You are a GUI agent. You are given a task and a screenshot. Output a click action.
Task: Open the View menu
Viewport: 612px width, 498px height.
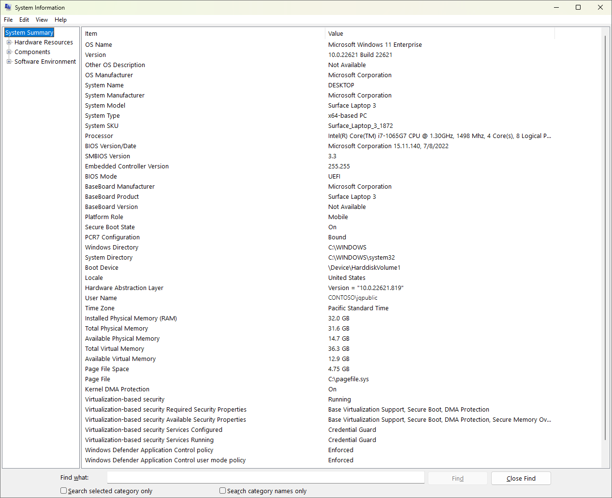point(42,20)
